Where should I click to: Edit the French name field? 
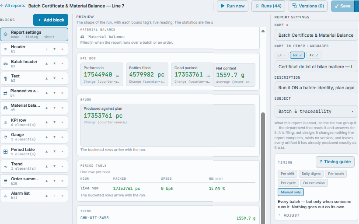click(x=316, y=66)
